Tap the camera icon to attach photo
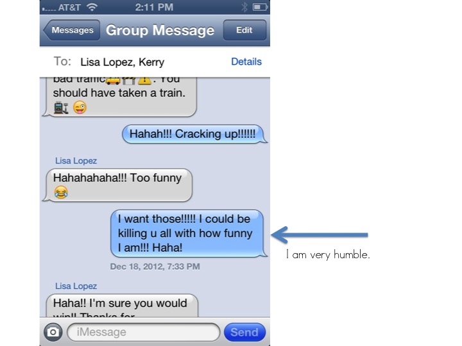This screenshot has height=346, width=462. [53, 332]
